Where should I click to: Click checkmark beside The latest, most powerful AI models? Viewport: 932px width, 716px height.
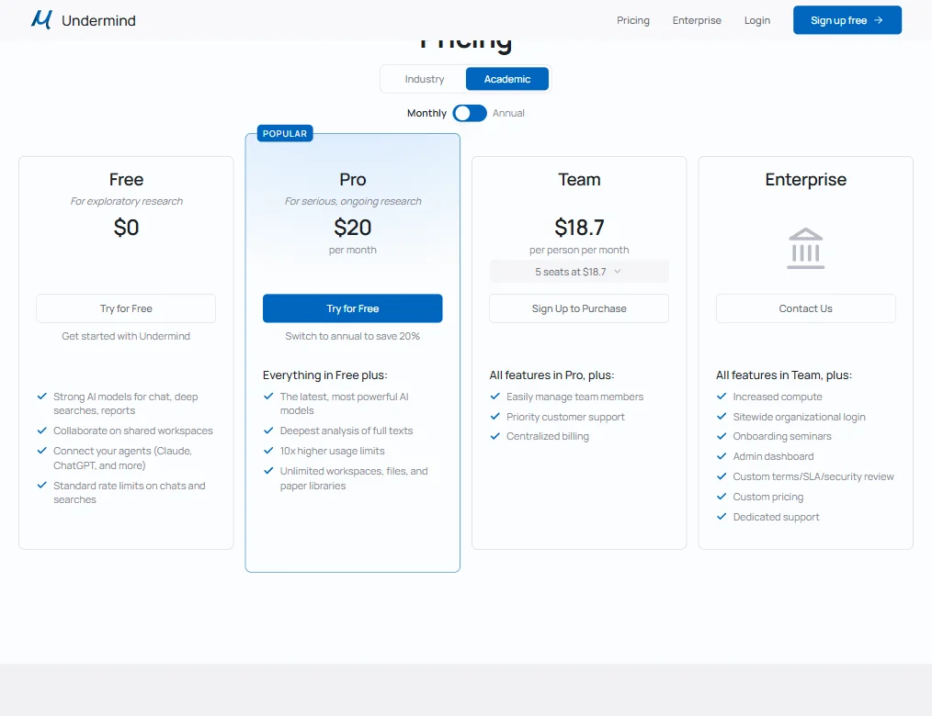click(268, 396)
